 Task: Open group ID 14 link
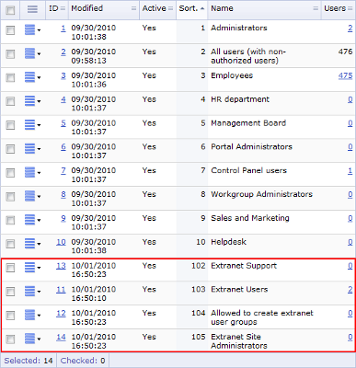pyautogui.click(x=61, y=337)
